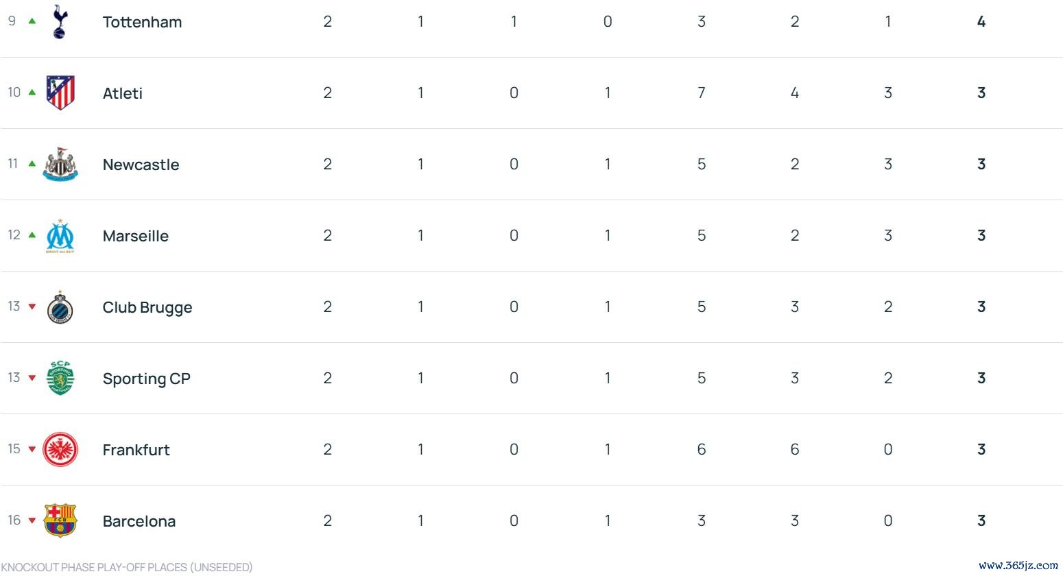Viewport: 1063px width, 576px height.
Task: Click the Atleti club crest
Action: pyautogui.click(x=60, y=93)
